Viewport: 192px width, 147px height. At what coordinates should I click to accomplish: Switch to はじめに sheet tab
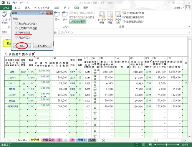pos(23,140)
